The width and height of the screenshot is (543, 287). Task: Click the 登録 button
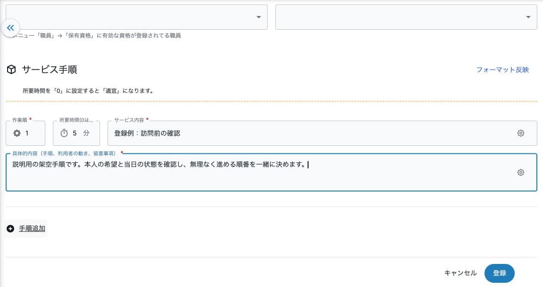tap(500, 273)
